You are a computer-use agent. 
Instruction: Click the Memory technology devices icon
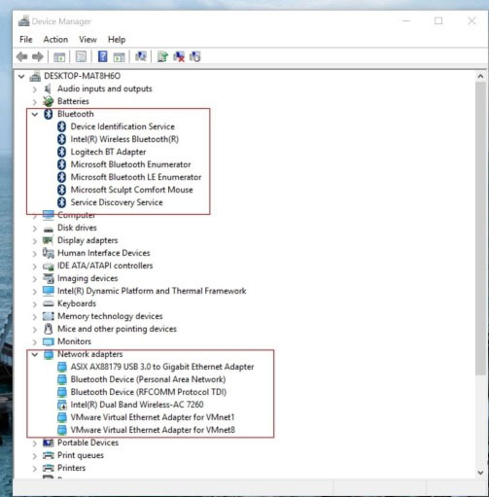tap(49, 316)
